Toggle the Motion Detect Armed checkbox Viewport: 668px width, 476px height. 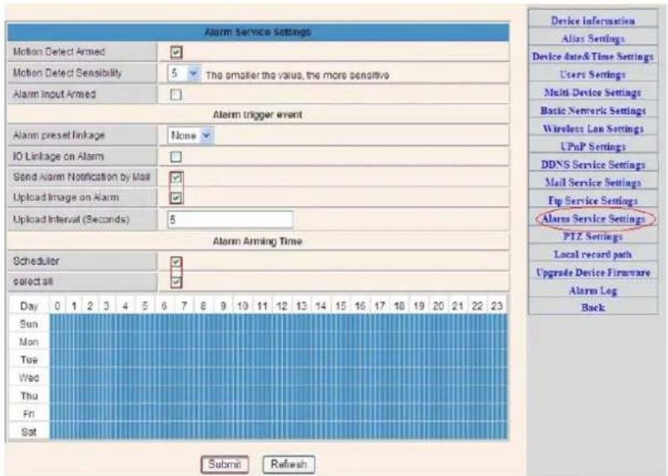pyautogui.click(x=176, y=52)
